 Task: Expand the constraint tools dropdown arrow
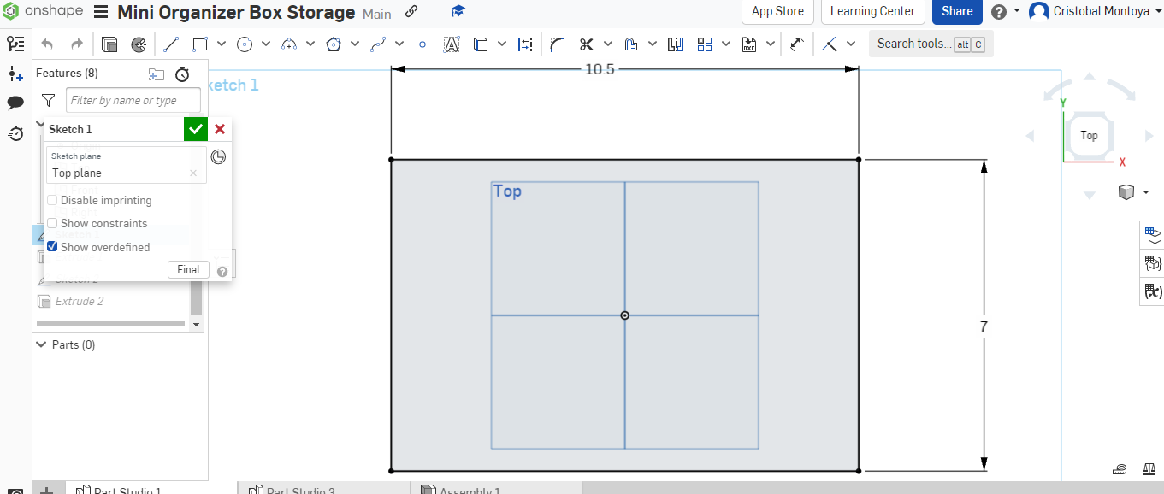click(851, 44)
